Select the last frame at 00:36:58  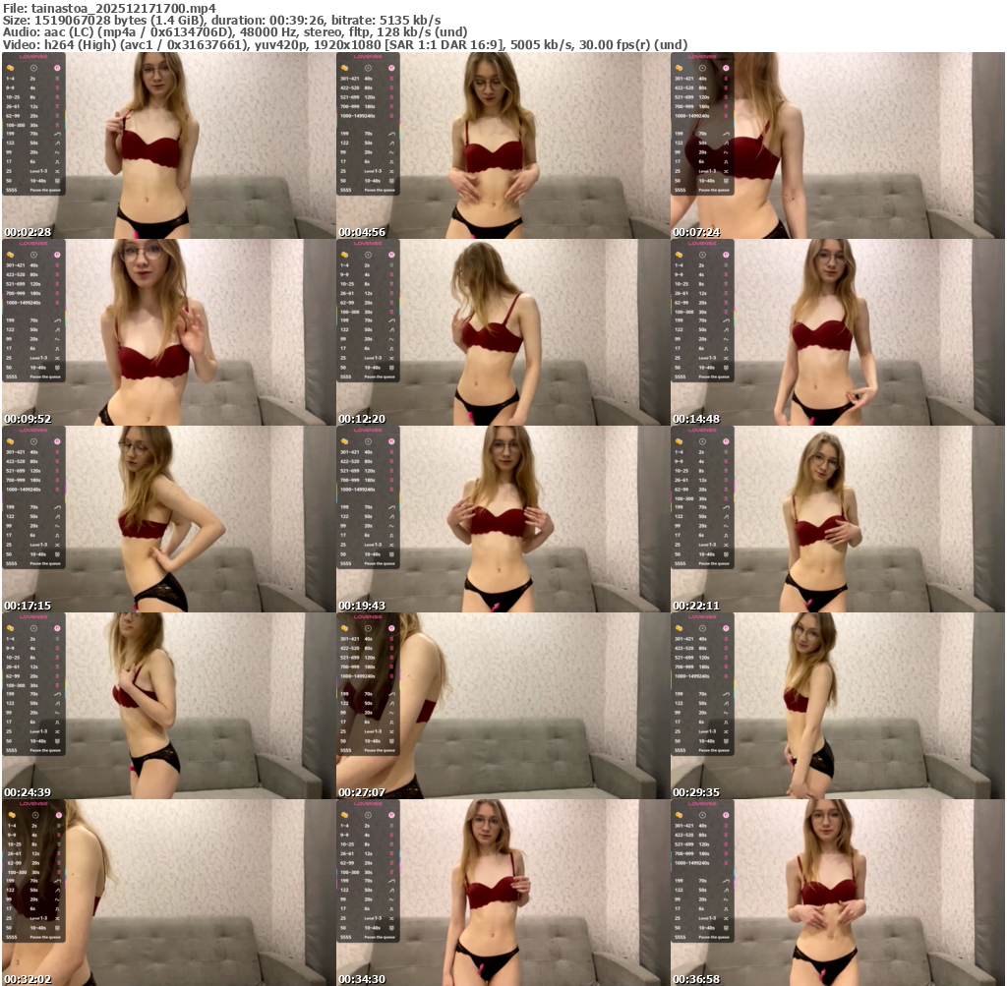click(x=837, y=893)
